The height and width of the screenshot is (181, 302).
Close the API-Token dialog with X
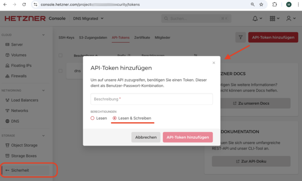coord(214,63)
